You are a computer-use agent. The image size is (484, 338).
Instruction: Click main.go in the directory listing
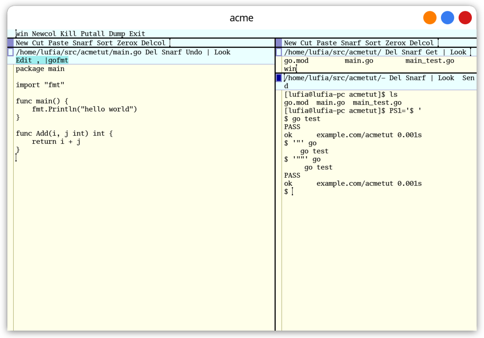[359, 61]
